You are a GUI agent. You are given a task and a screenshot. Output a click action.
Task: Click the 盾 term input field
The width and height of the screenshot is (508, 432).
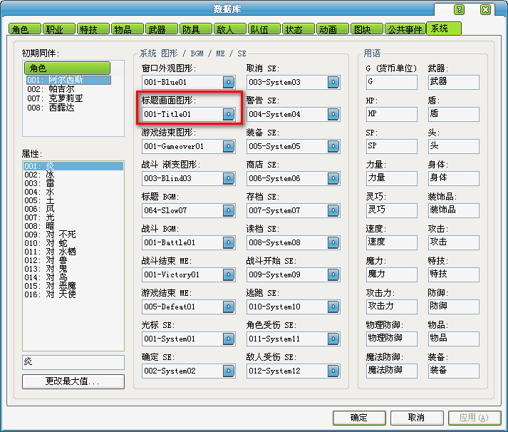(454, 114)
